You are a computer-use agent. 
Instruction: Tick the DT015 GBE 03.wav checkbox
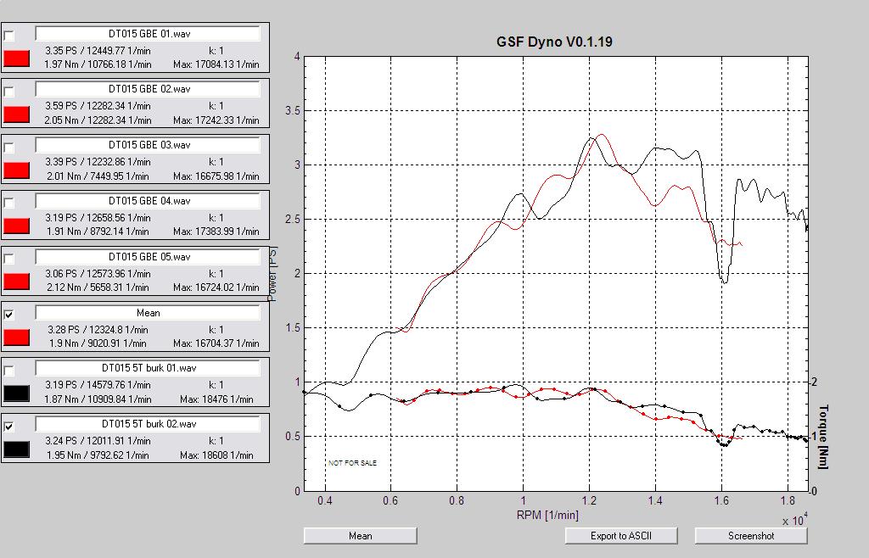[9, 147]
